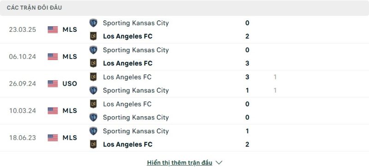Expand the list with the chevron arrow
Viewport: 369px width, 167px height.
[x=219, y=162]
